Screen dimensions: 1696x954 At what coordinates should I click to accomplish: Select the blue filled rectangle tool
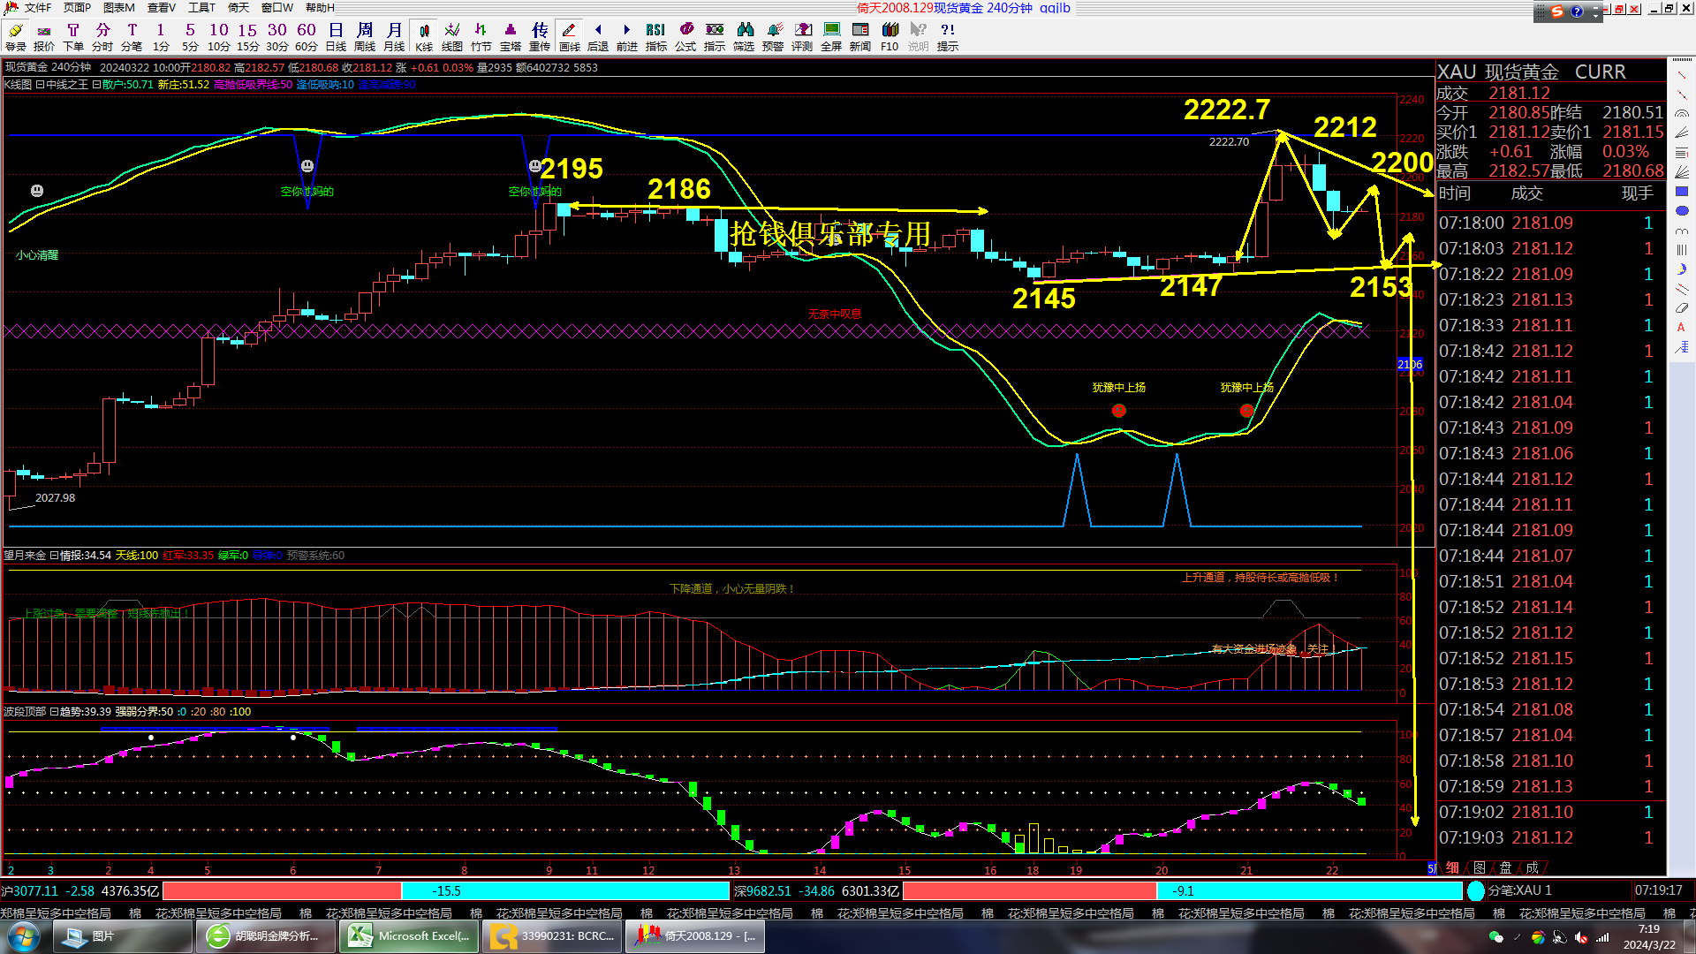pyautogui.click(x=1681, y=192)
